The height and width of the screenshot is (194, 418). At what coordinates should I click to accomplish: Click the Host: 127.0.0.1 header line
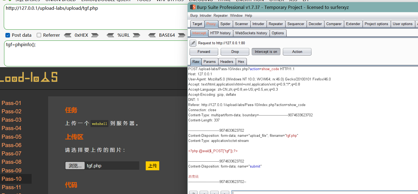tap(200, 74)
